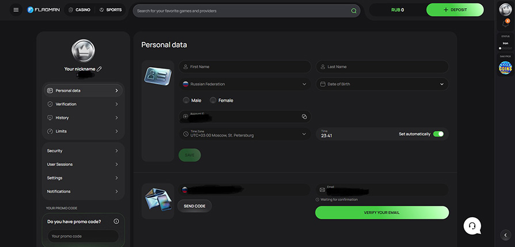The height and width of the screenshot is (247, 515).
Task: Click the promo code info icon
Action: [116, 221]
